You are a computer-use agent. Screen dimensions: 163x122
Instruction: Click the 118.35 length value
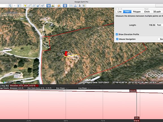[x=152, y=25]
